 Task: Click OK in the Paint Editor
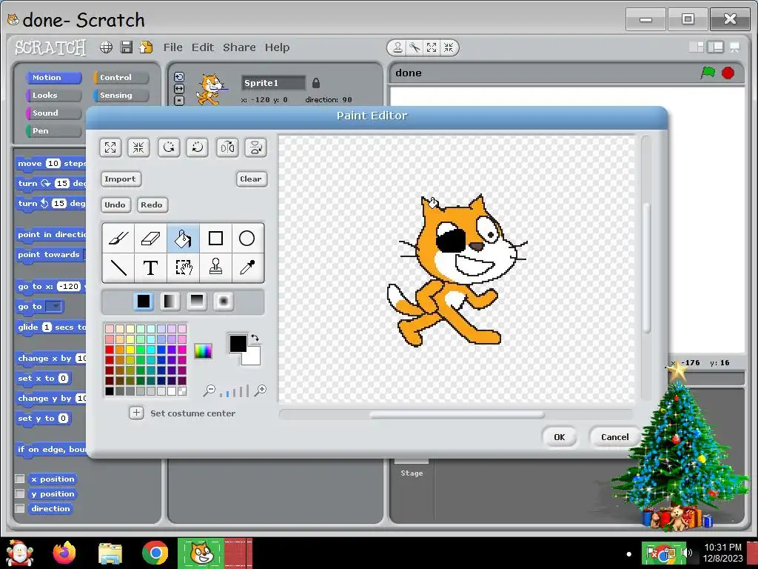[560, 437]
